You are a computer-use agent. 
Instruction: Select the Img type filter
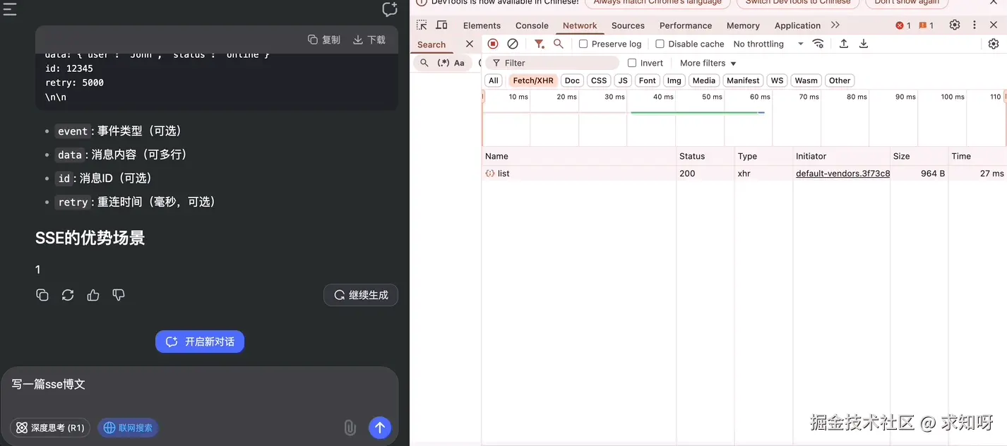[x=674, y=80]
